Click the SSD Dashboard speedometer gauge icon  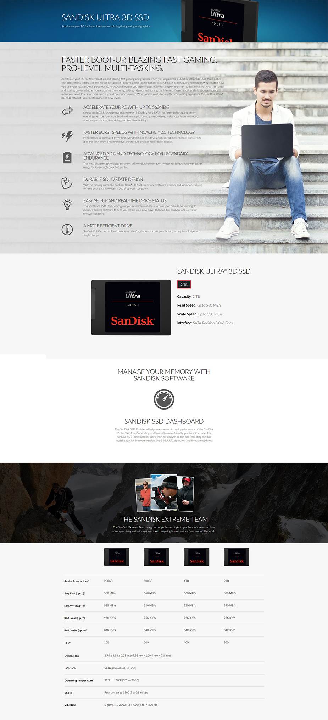pyautogui.click(x=164, y=399)
